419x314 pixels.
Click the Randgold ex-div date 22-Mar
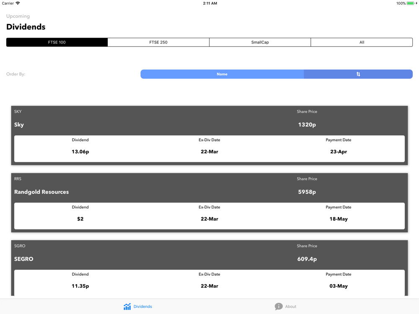coord(209,219)
